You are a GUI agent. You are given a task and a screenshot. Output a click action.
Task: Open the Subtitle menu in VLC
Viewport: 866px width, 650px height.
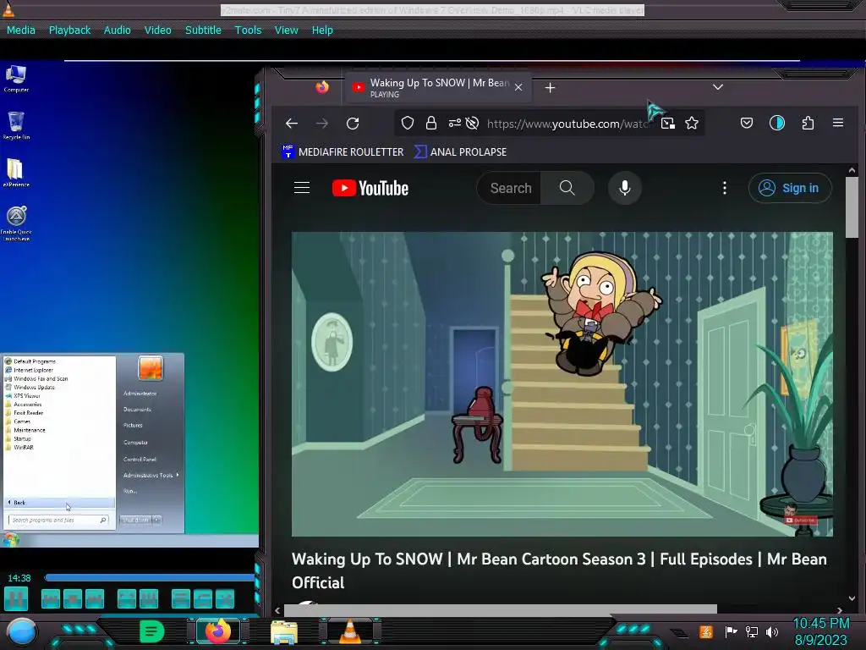(x=203, y=30)
